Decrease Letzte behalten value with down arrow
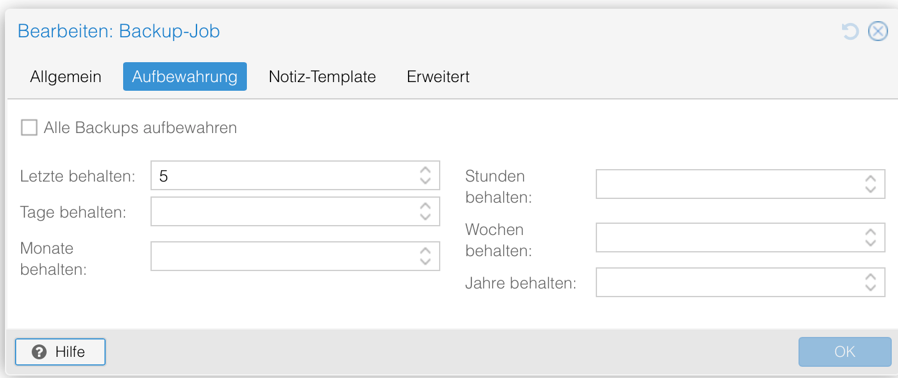 [425, 182]
